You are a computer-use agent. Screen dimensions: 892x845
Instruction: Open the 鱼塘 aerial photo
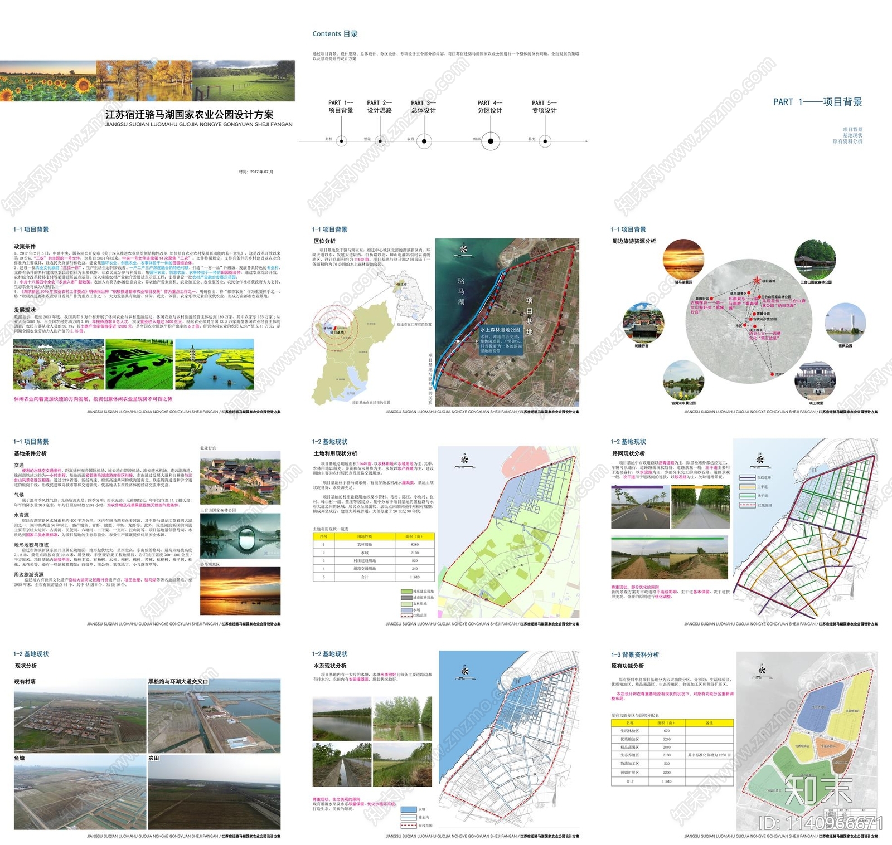click(x=80, y=793)
